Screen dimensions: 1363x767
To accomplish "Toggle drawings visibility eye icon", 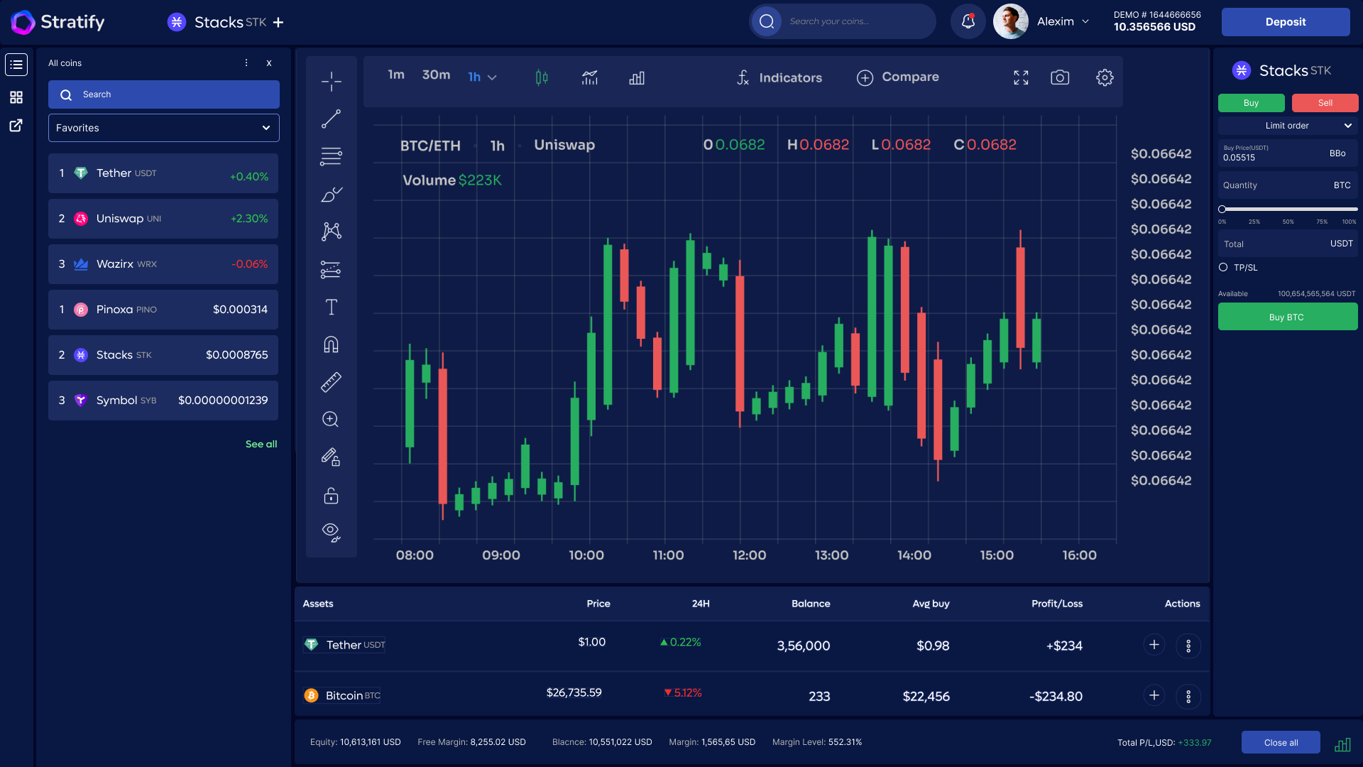I will click(331, 532).
